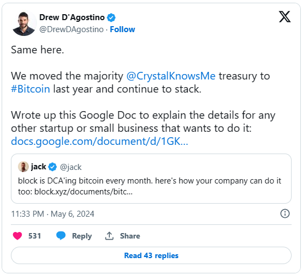Open the tweet info circle icon

point(285,213)
